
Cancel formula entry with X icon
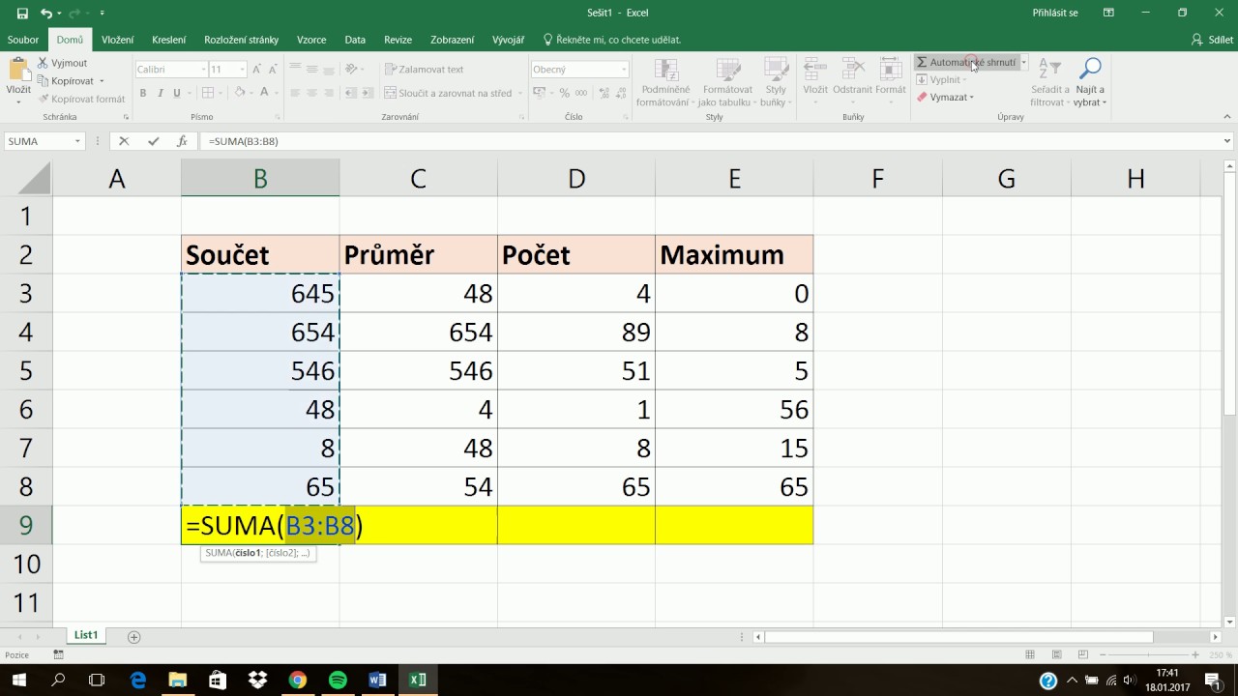124,141
